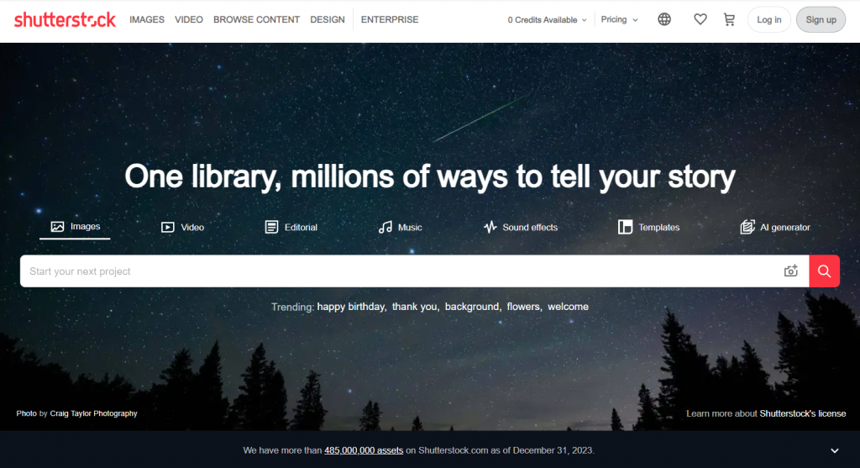Open the 485,000,000 assets link
This screenshot has width=860, height=468.
[x=364, y=450]
